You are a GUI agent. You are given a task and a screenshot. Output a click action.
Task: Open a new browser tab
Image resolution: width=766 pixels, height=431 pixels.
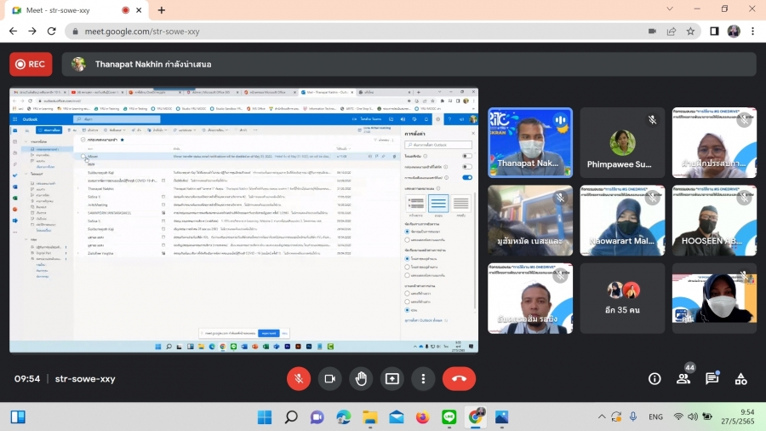162,10
